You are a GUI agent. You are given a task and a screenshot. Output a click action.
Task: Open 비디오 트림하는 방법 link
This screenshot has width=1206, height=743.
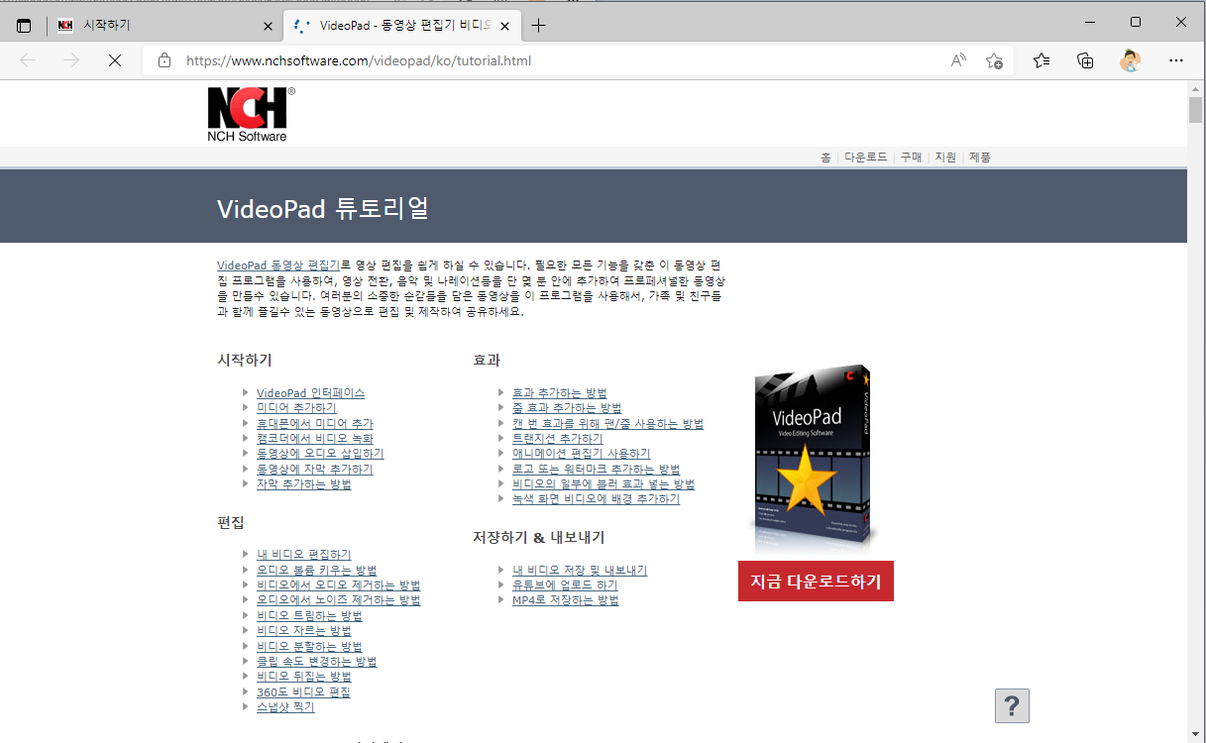pos(309,615)
